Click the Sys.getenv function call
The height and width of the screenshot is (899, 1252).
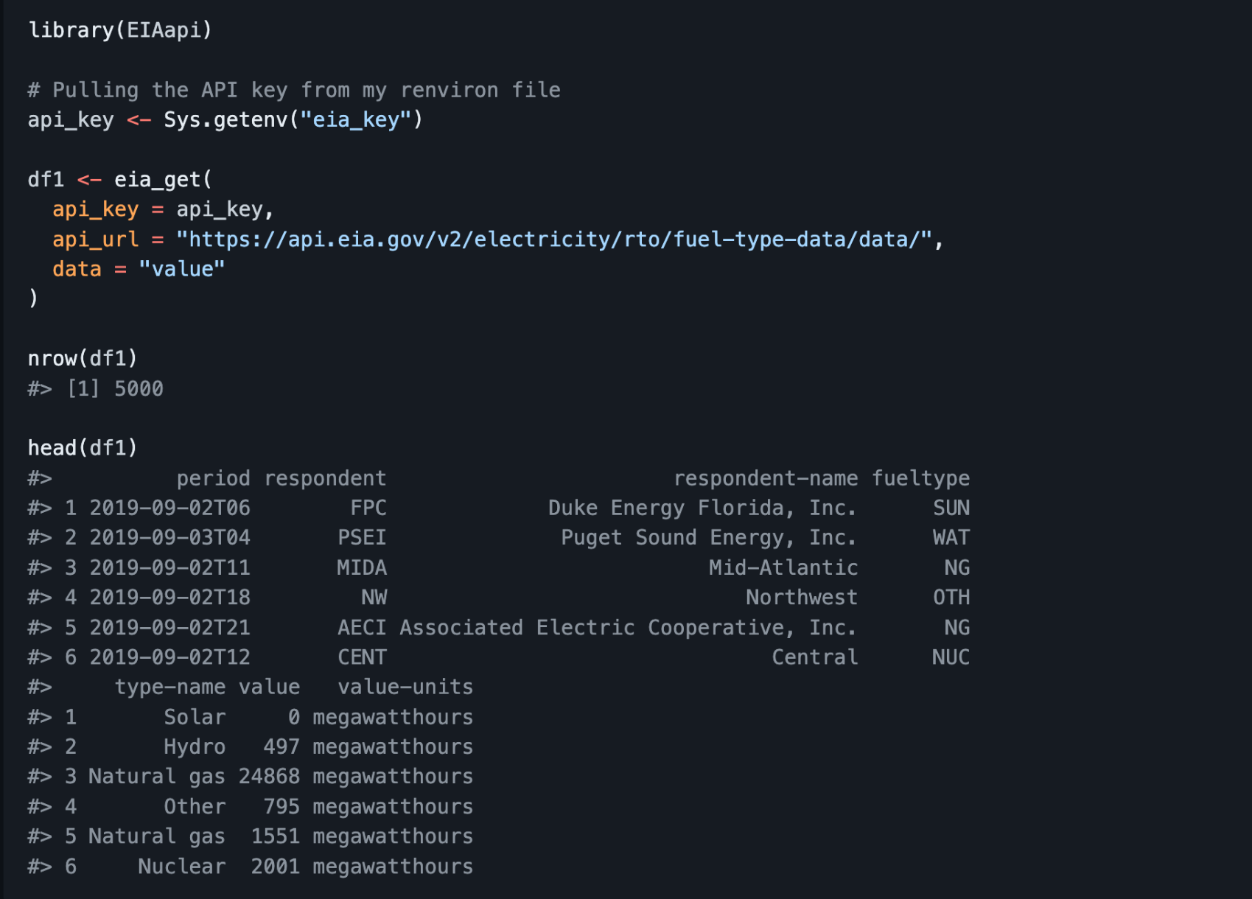225,119
